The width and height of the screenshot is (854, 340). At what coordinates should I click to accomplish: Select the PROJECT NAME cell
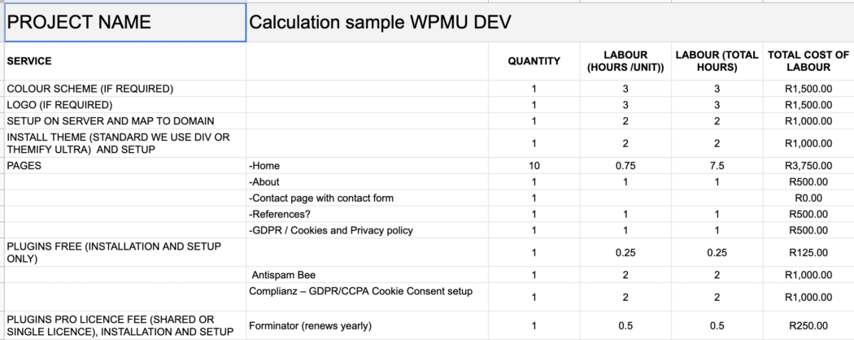pyautogui.click(x=125, y=22)
